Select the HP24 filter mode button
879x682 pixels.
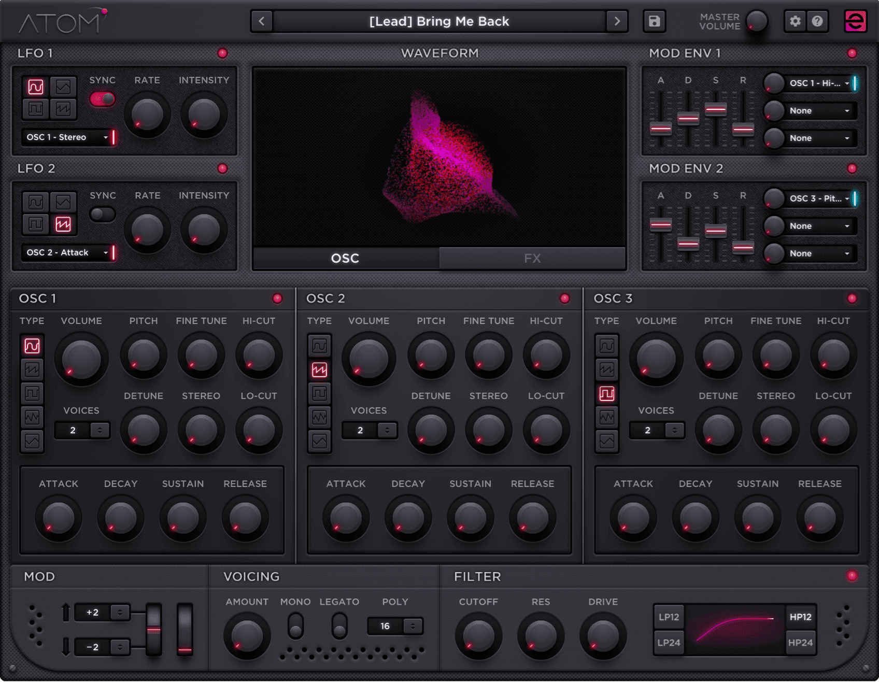(801, 642)
